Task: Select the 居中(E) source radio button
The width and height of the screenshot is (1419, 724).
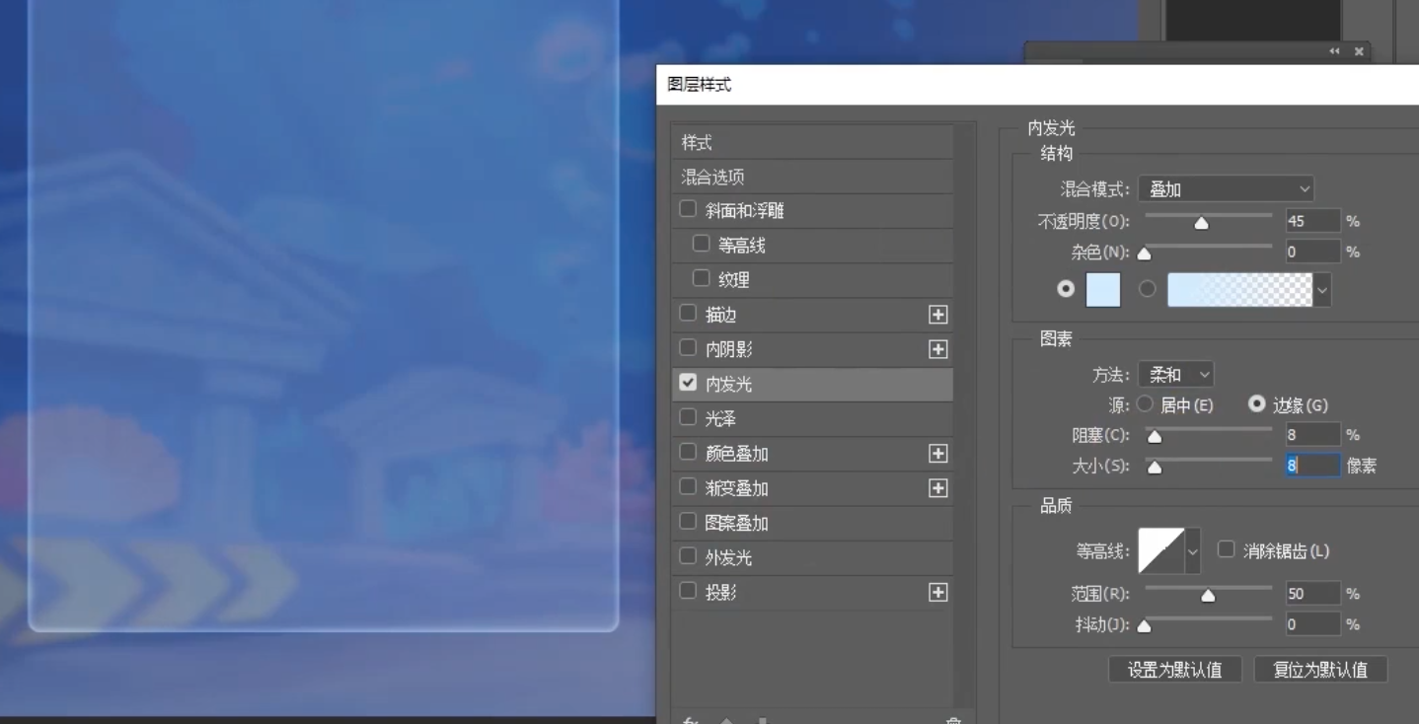Action: (1145, 404)
